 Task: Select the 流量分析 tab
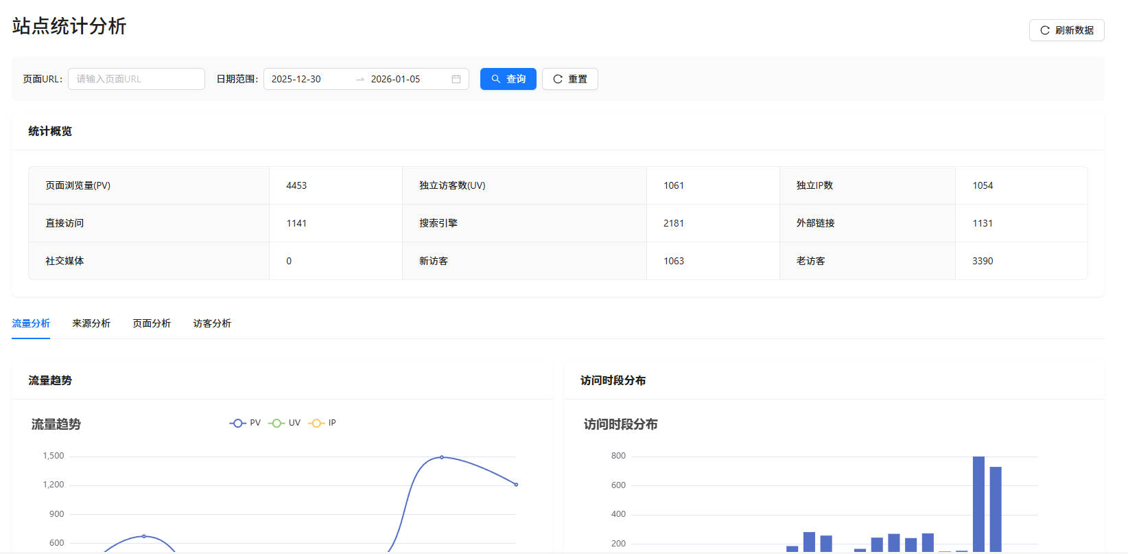[31, 323]
